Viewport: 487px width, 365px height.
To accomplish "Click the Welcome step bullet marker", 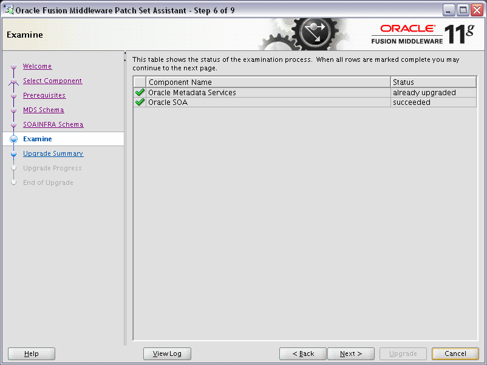I will coord(13,66).
